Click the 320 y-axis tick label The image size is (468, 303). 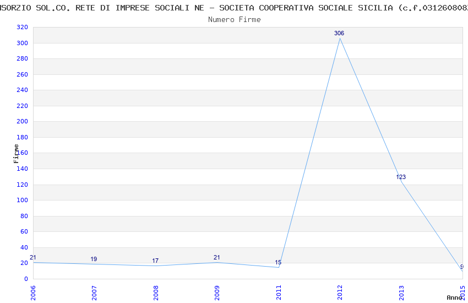(22, 27)
